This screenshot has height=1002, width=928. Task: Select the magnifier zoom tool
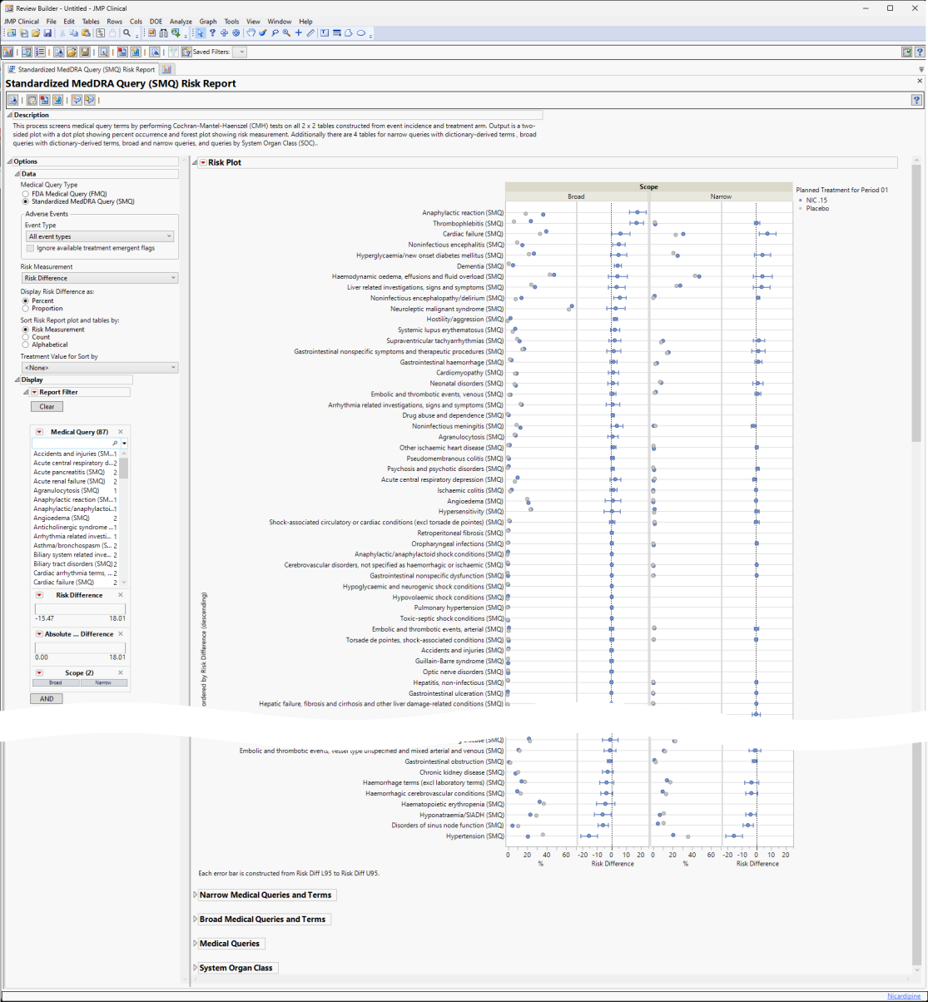(286, 33)
